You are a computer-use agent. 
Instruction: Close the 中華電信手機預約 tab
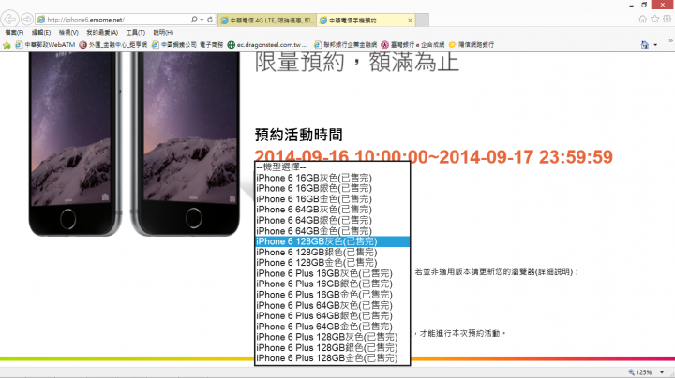pyautogui.click(x=410, y=21)
